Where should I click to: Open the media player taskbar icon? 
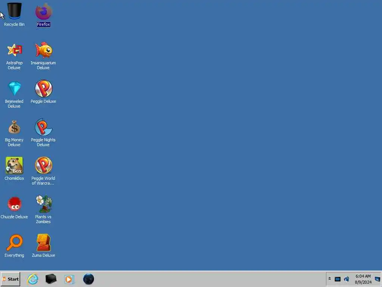coord(69,279)
